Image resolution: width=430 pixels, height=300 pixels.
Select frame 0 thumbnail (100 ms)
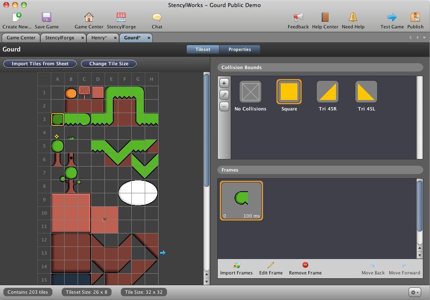click(x=241, y=201)
